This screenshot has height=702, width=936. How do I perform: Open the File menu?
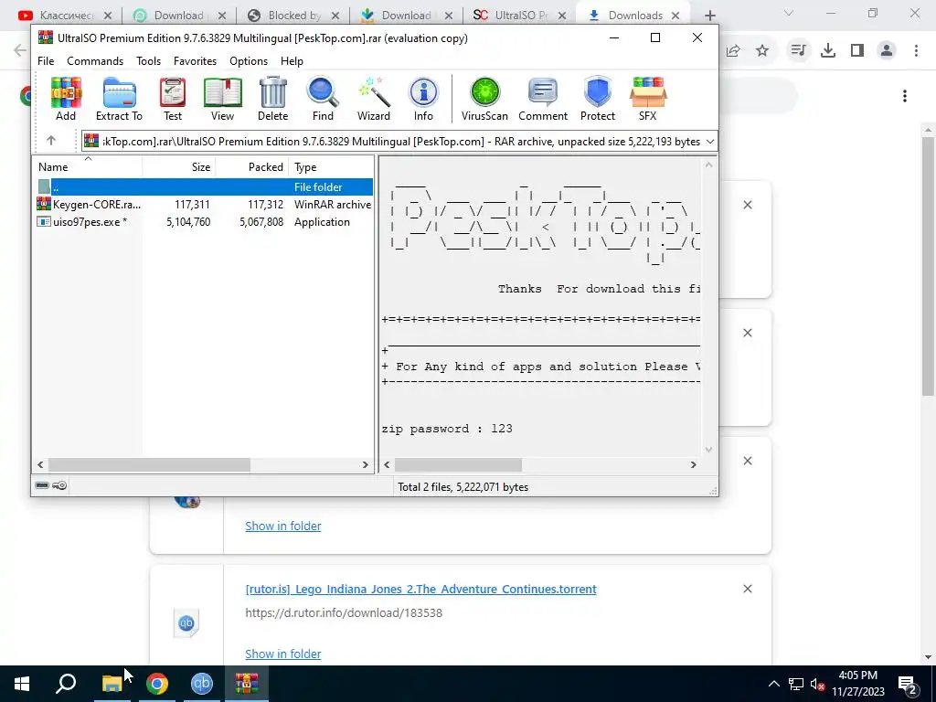pos(46,61)
